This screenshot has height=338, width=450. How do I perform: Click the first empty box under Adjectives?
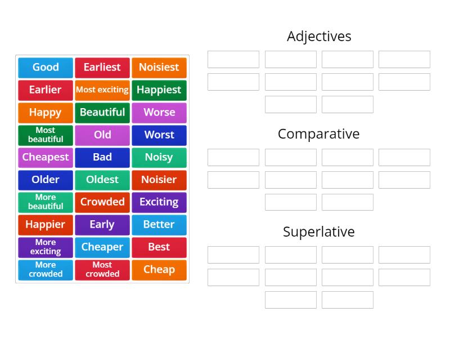[232, 59]
